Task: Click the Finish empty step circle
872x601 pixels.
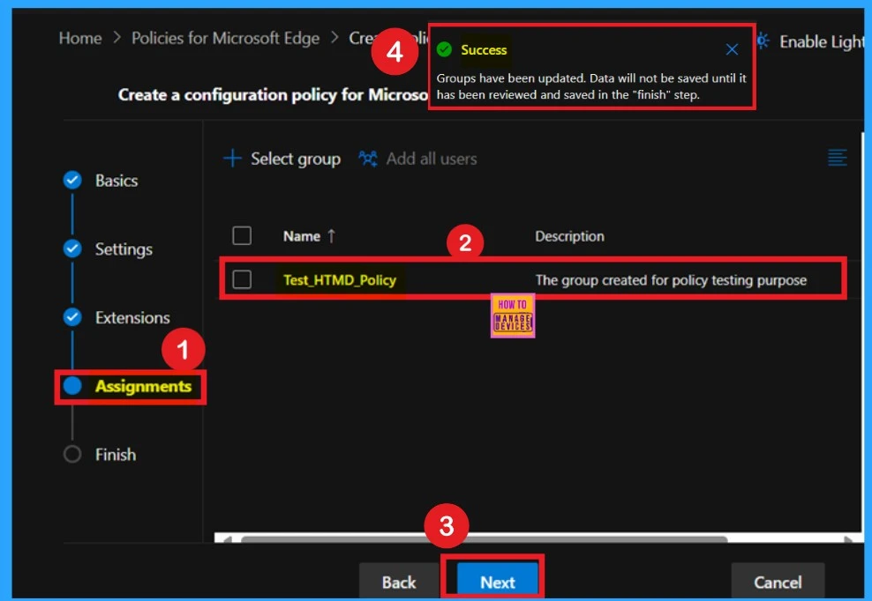Action: pyautogui.click(x=72, y=454)
